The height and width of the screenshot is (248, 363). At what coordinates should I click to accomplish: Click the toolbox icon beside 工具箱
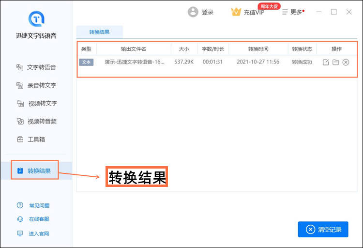click(x=20, y=139)
